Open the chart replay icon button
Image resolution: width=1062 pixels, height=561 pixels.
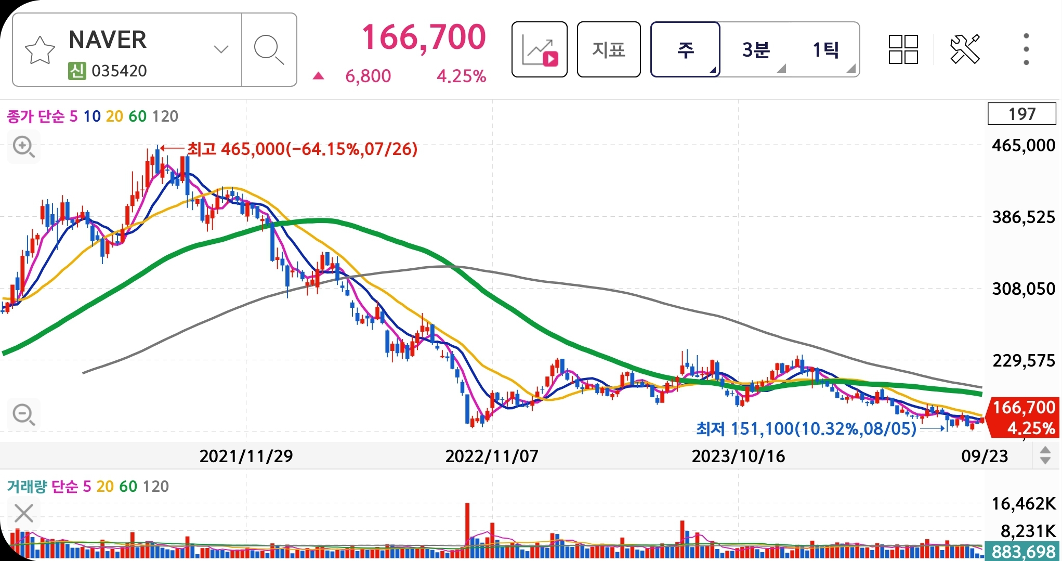(x=539, y=49)
